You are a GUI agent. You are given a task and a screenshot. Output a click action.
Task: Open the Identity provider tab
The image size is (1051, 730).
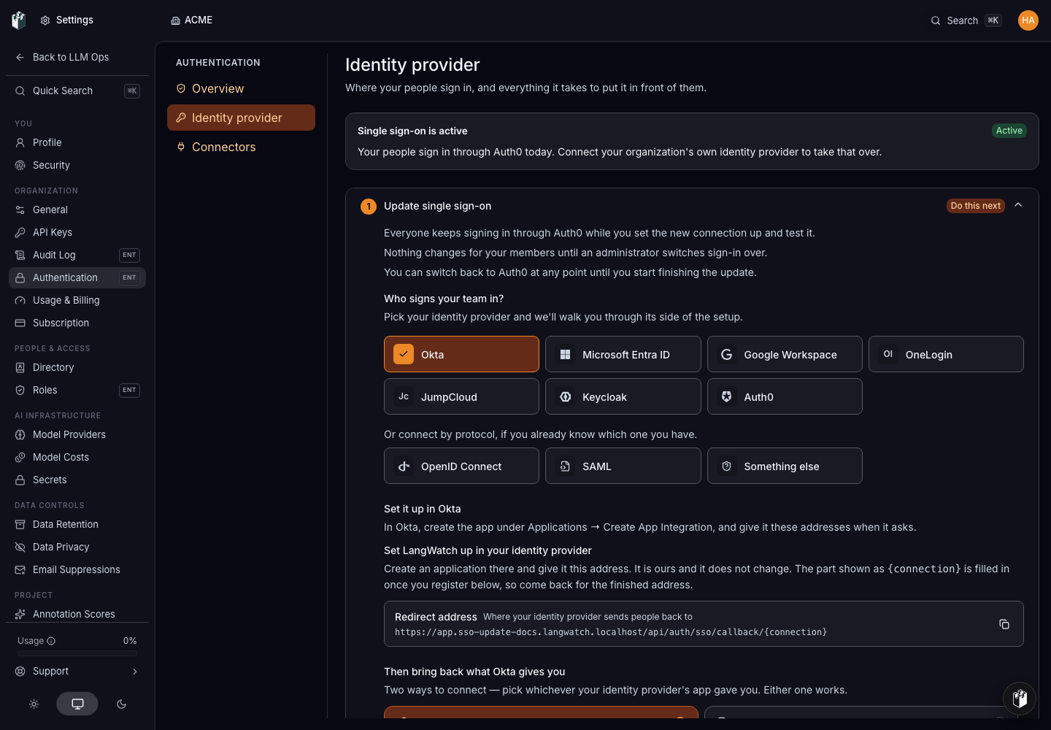click(241, 118)
